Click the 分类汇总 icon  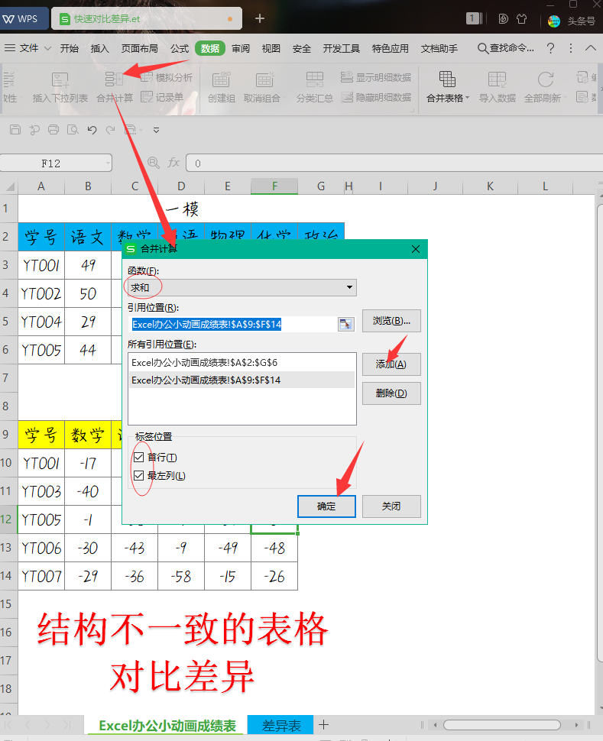point(315,79)
